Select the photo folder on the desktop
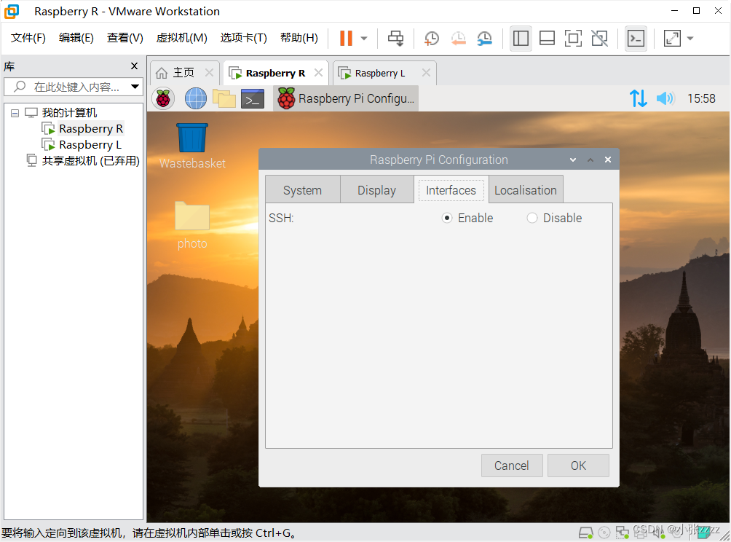 (x=192, y=225)
